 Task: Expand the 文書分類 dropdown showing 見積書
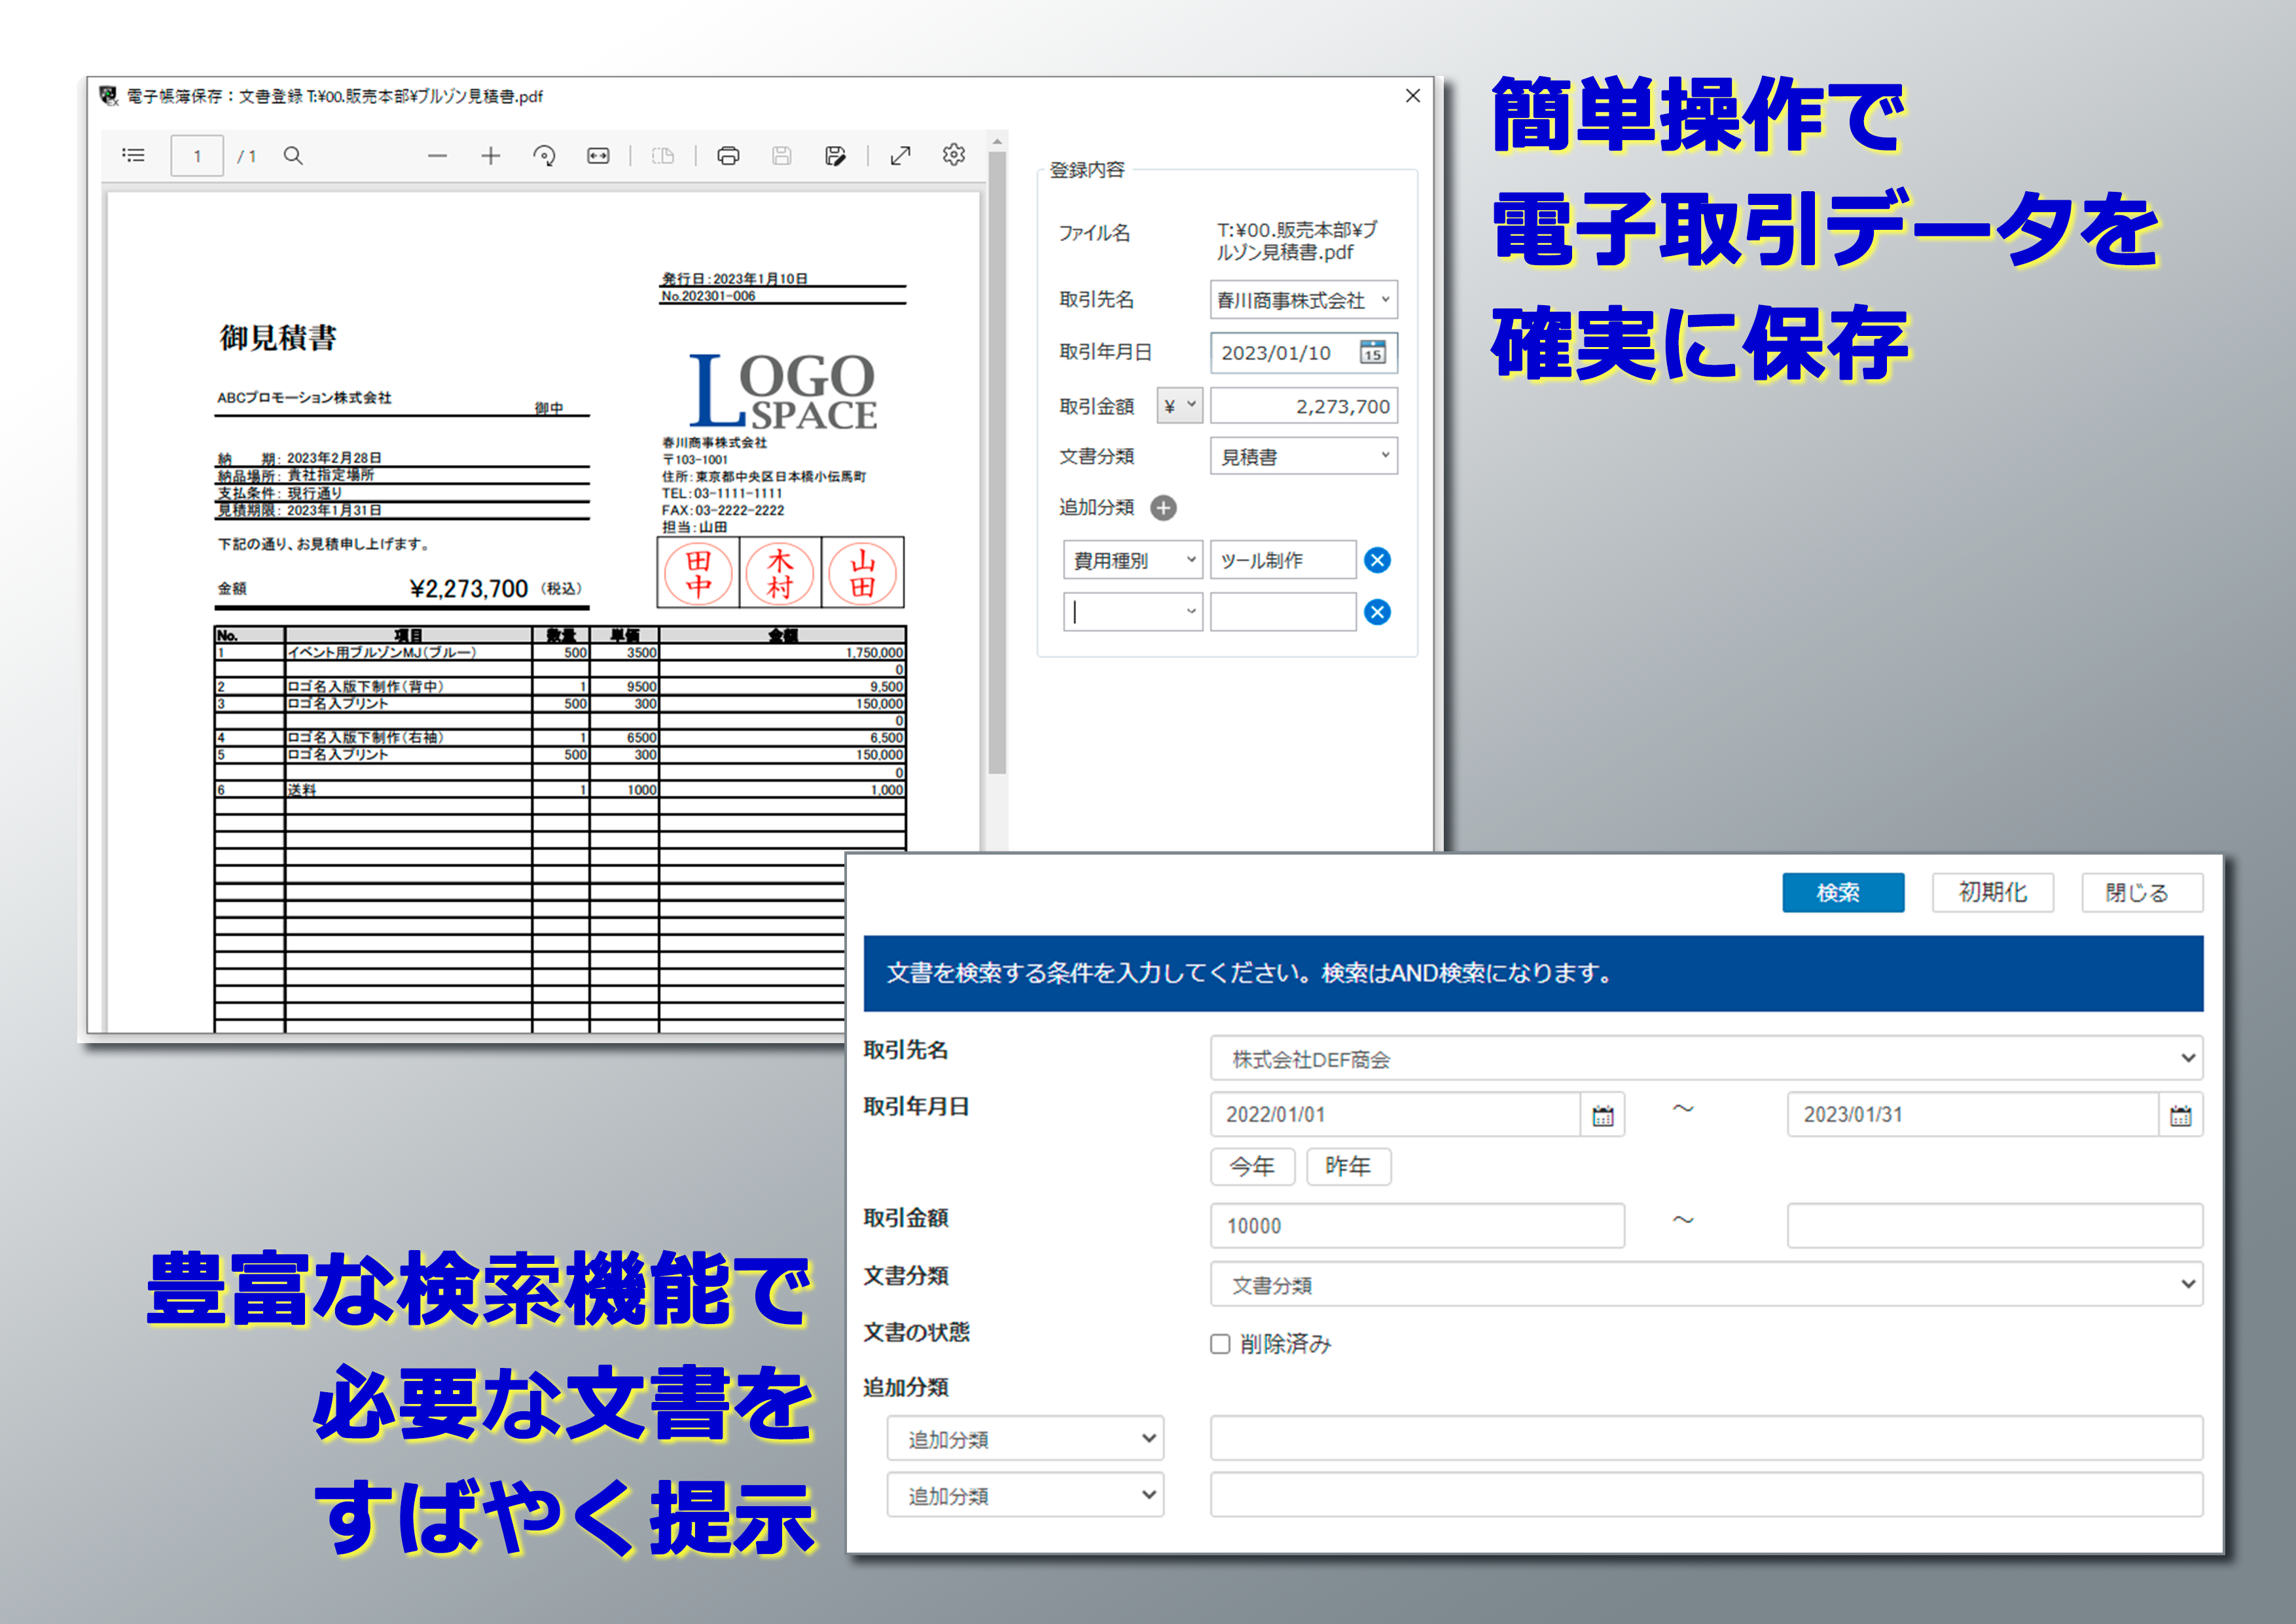click(x=1386, y=455)
